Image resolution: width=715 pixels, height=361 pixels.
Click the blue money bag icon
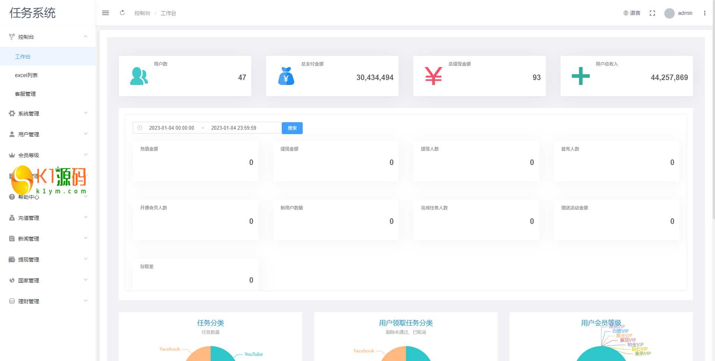click(286, 76)
